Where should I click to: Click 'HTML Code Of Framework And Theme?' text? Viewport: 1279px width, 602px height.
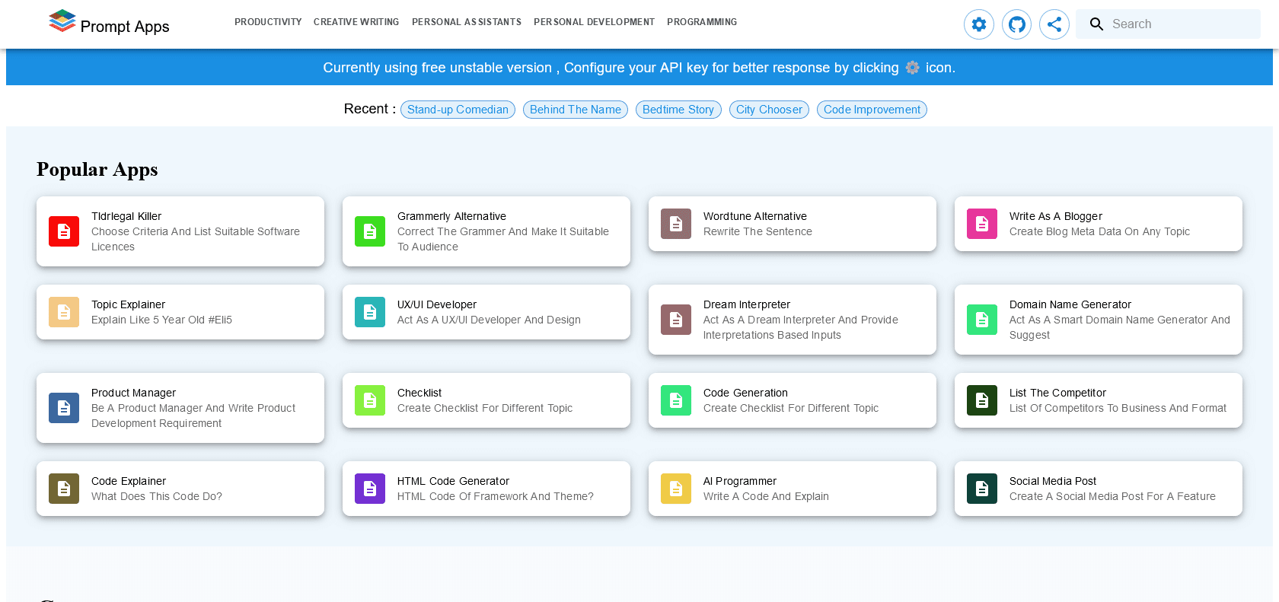[496, 496]
